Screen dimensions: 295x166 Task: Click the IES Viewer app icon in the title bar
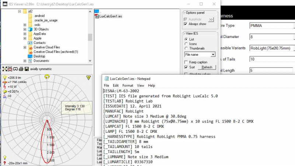point(5,4)
